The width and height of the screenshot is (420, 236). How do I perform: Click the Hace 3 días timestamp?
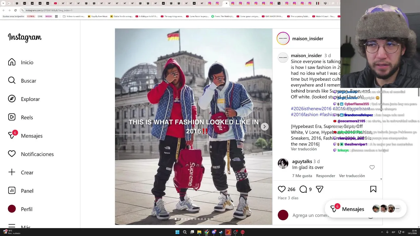pos(288,198)
